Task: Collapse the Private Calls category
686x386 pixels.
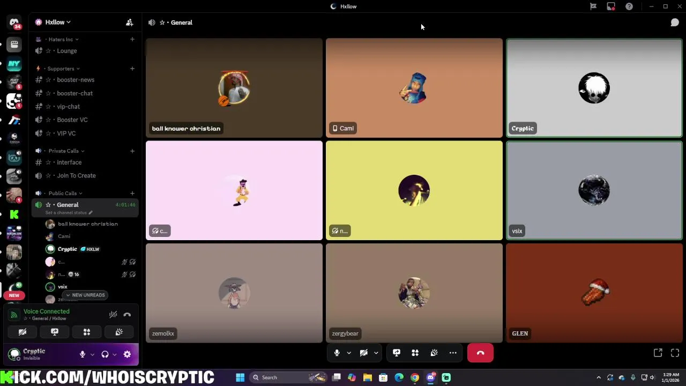Action: coord(66,151)
